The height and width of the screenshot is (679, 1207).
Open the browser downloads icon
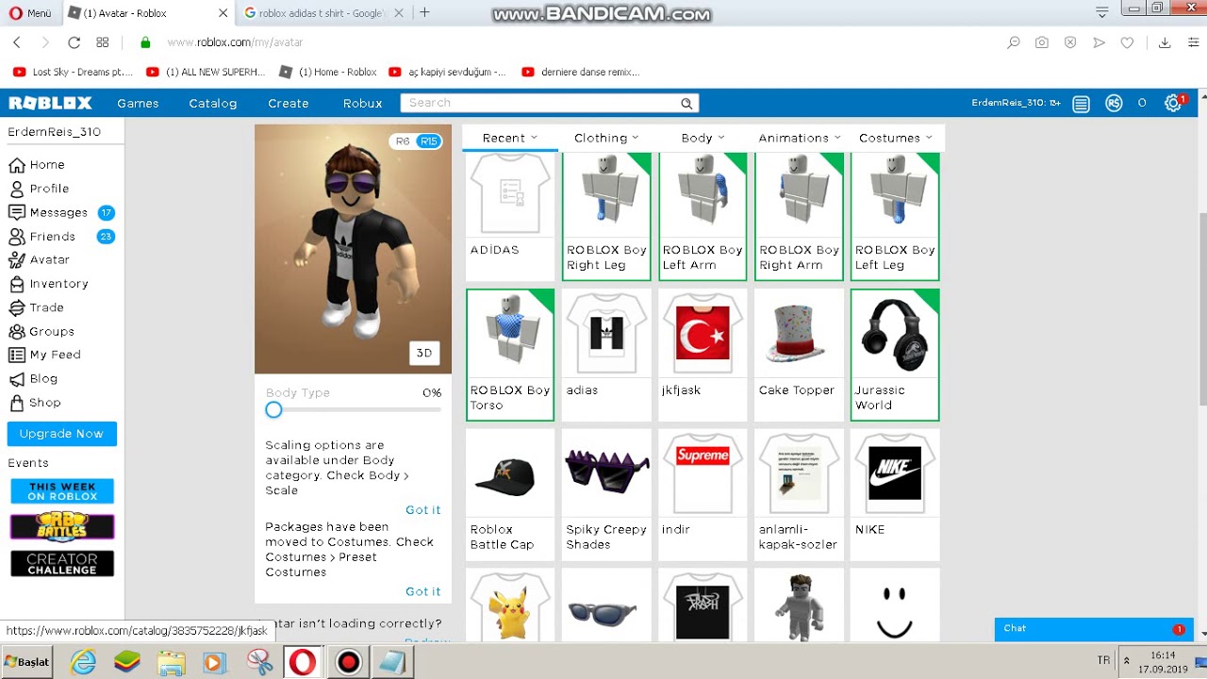[1165, 42]
